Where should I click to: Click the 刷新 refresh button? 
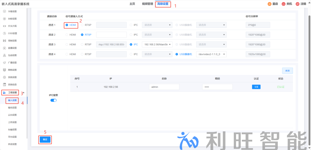tap(287, 71)
